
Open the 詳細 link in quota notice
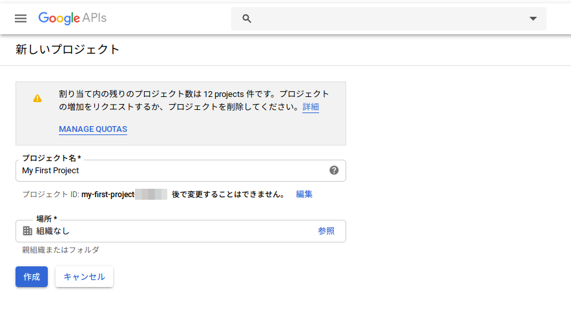click(x=311, y=107)
